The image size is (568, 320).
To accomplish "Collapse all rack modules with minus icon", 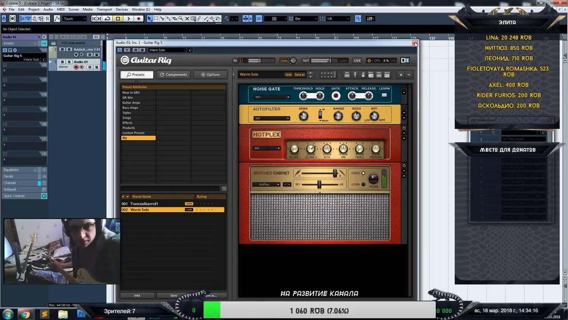I will 409,75.
